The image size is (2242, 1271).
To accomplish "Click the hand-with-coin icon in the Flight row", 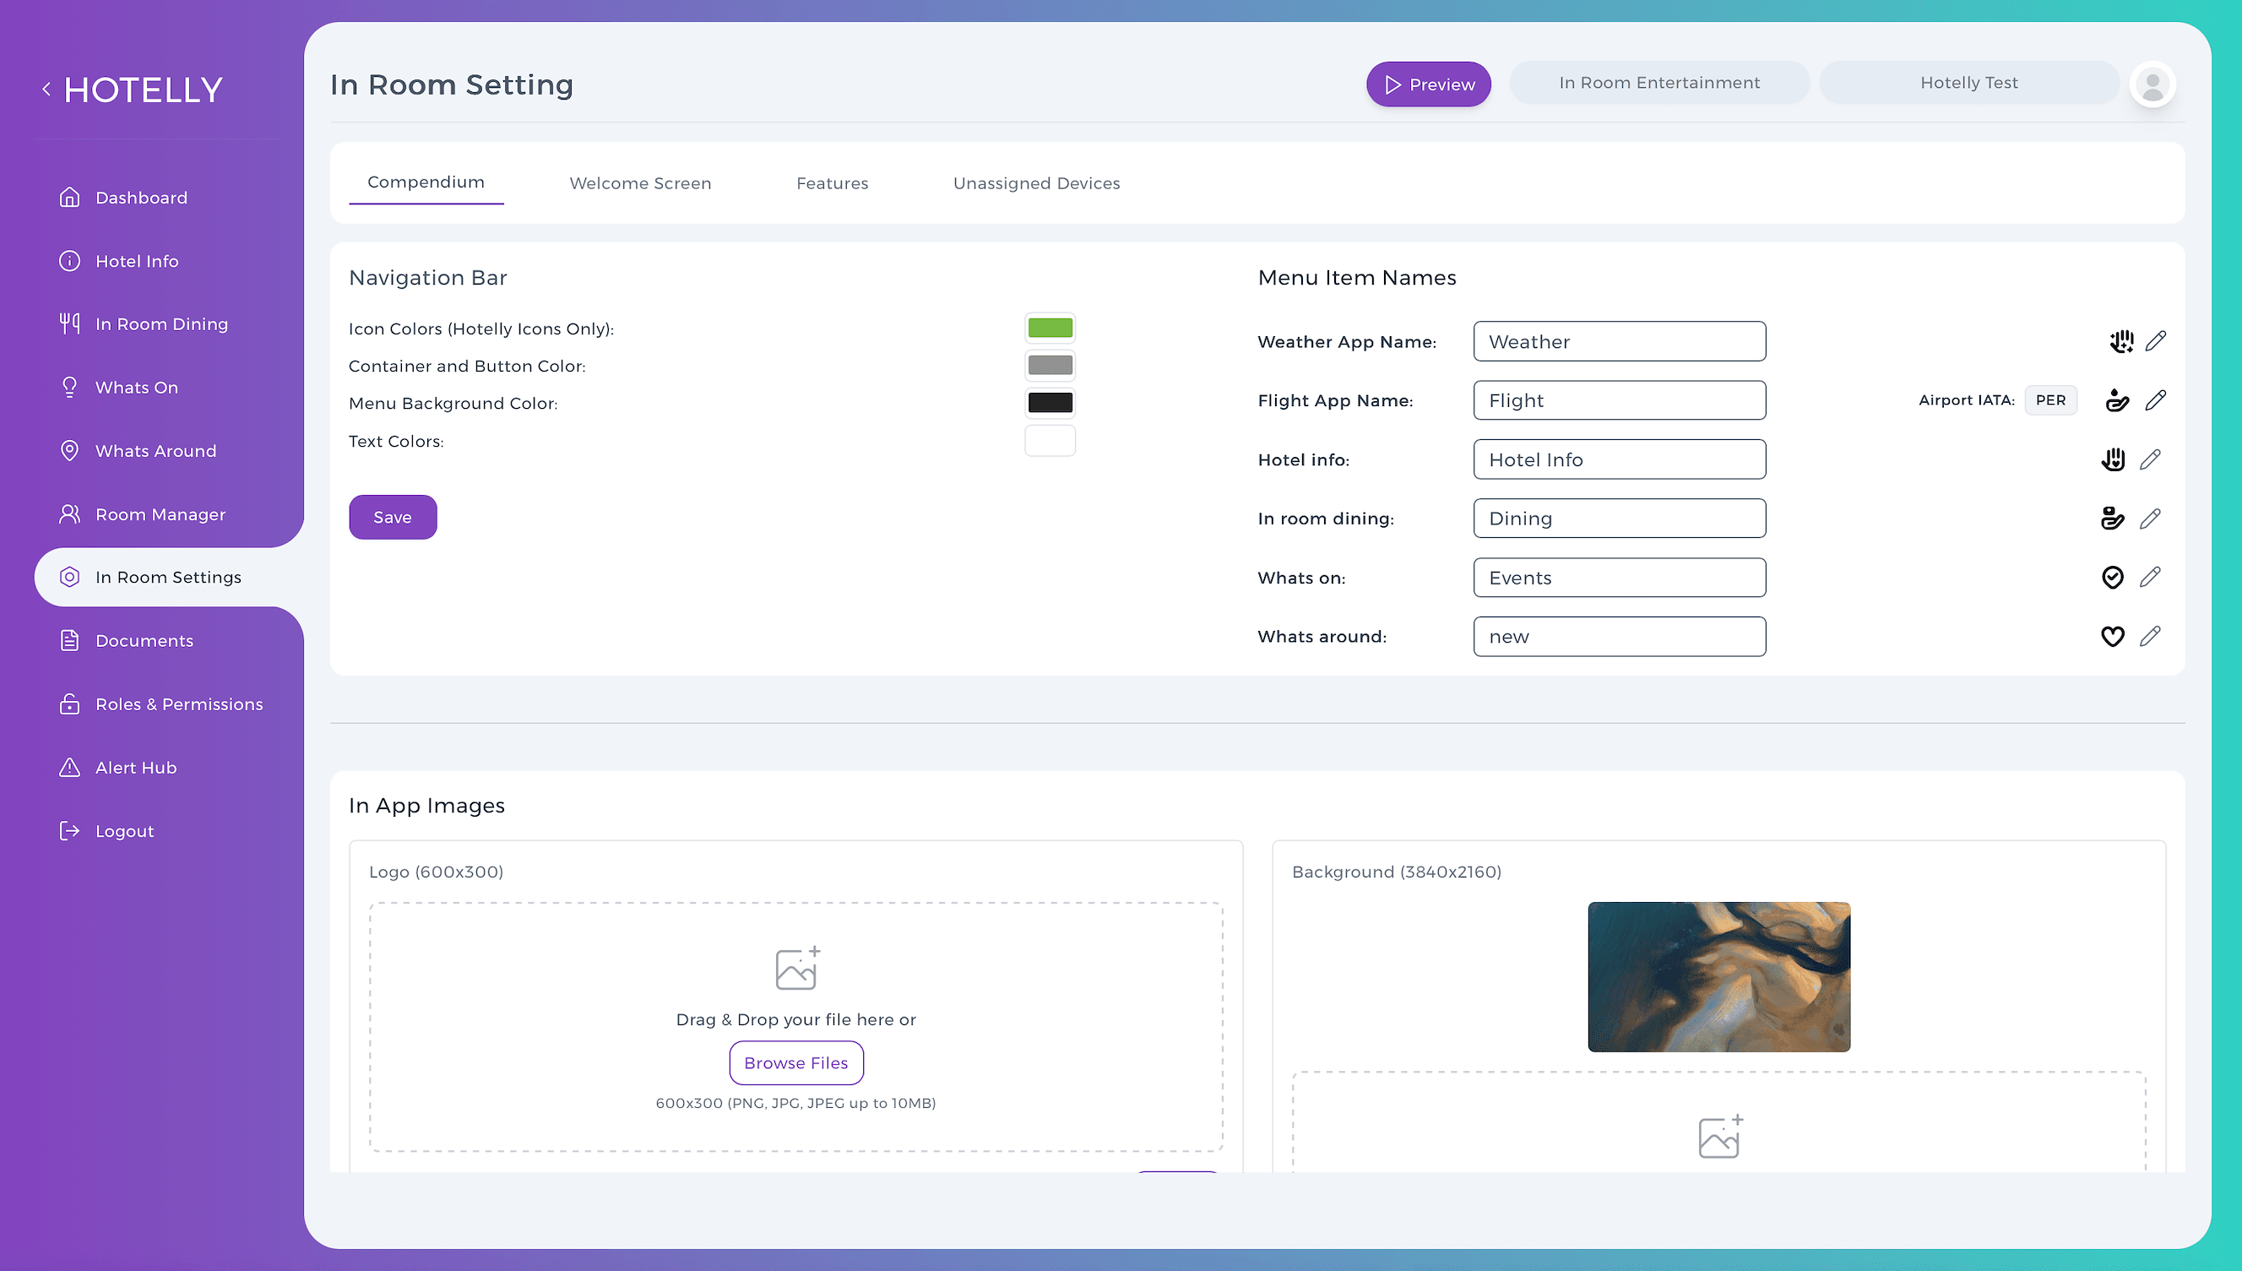I will 2117,399.
